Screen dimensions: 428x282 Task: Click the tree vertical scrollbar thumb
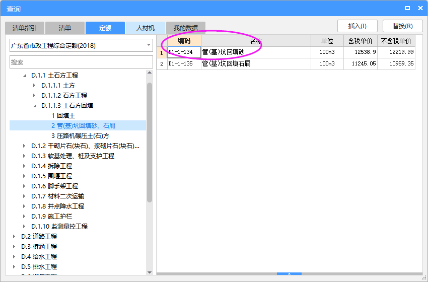point(150,143)
